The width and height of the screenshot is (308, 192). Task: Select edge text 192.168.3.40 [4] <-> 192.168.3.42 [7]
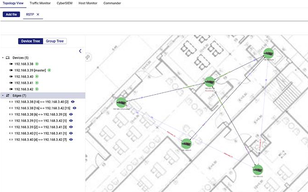(40, 139)
